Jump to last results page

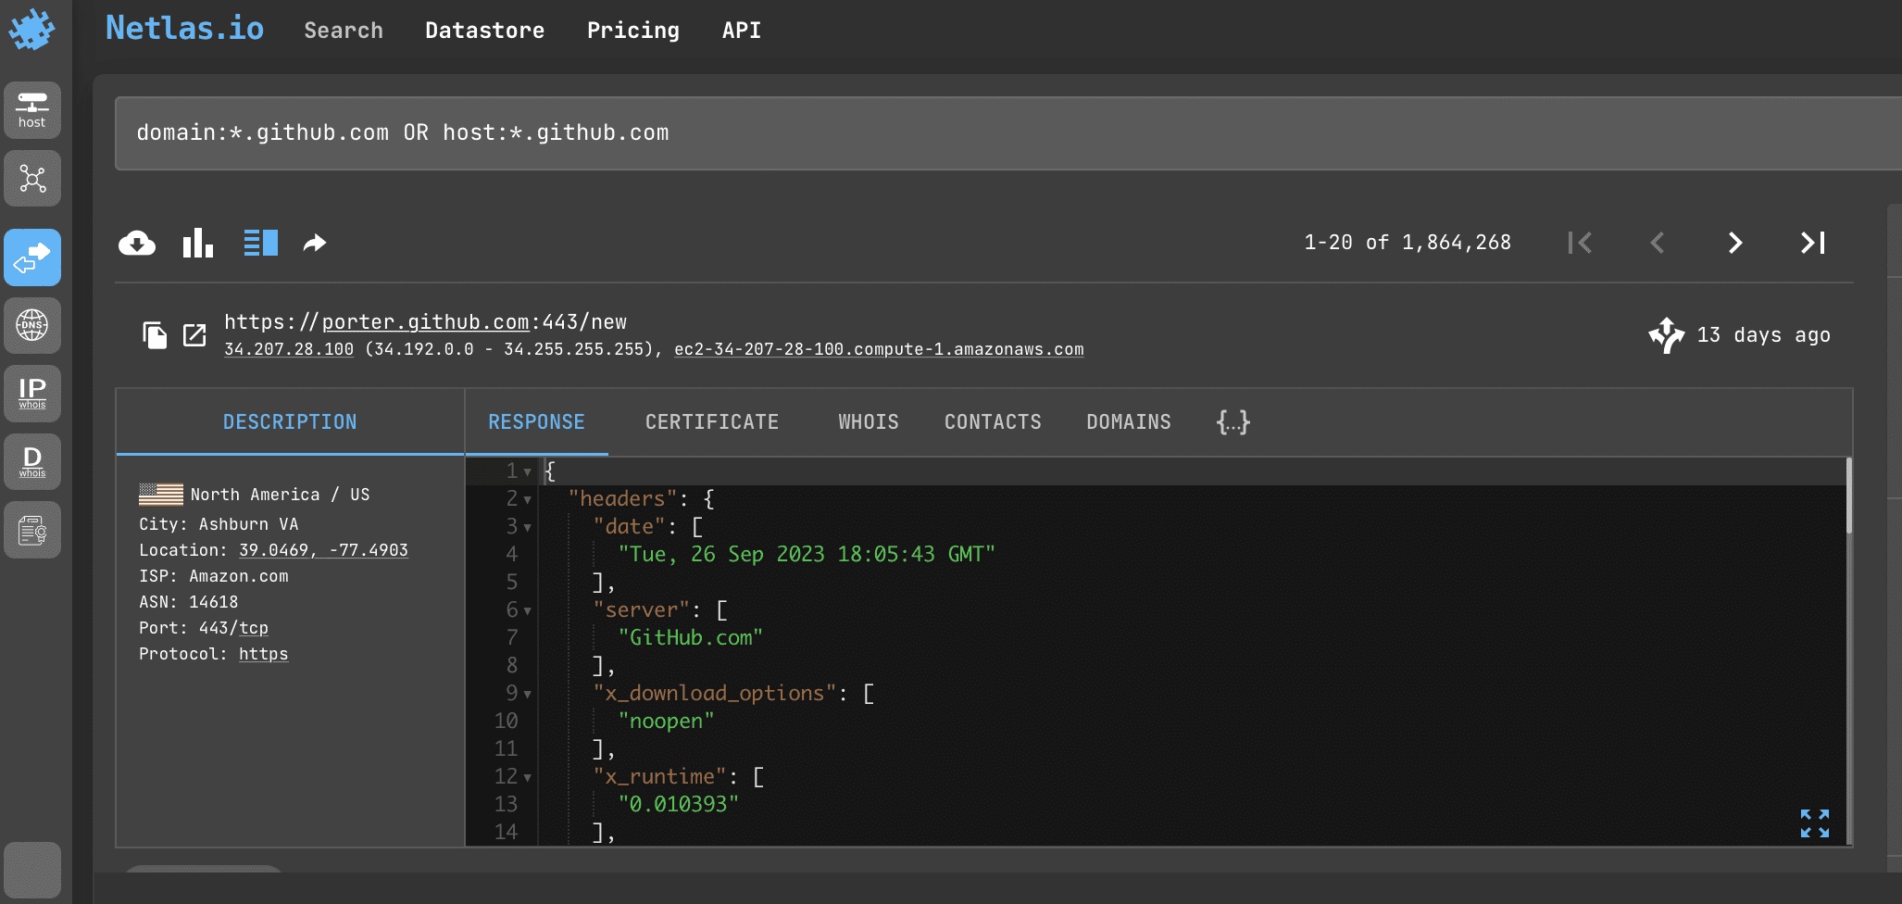(1813, 243)
